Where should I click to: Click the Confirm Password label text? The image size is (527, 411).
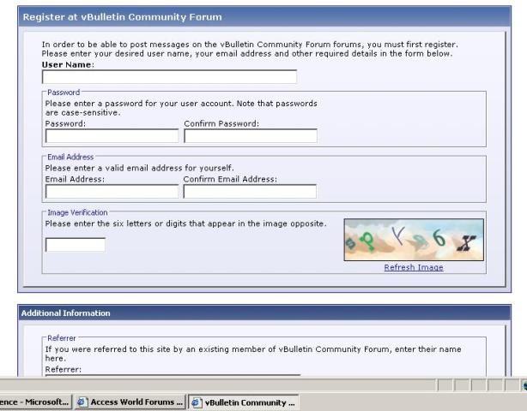(x=221, y=123)
